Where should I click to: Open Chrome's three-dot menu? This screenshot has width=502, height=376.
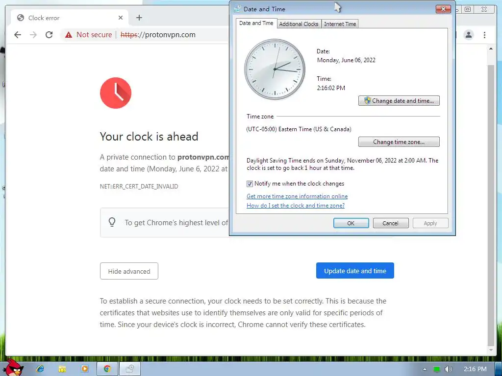click(x=484, y=35)
